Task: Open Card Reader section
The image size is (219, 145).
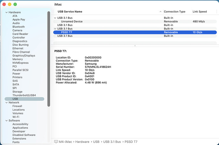Action: coord(20,34)
